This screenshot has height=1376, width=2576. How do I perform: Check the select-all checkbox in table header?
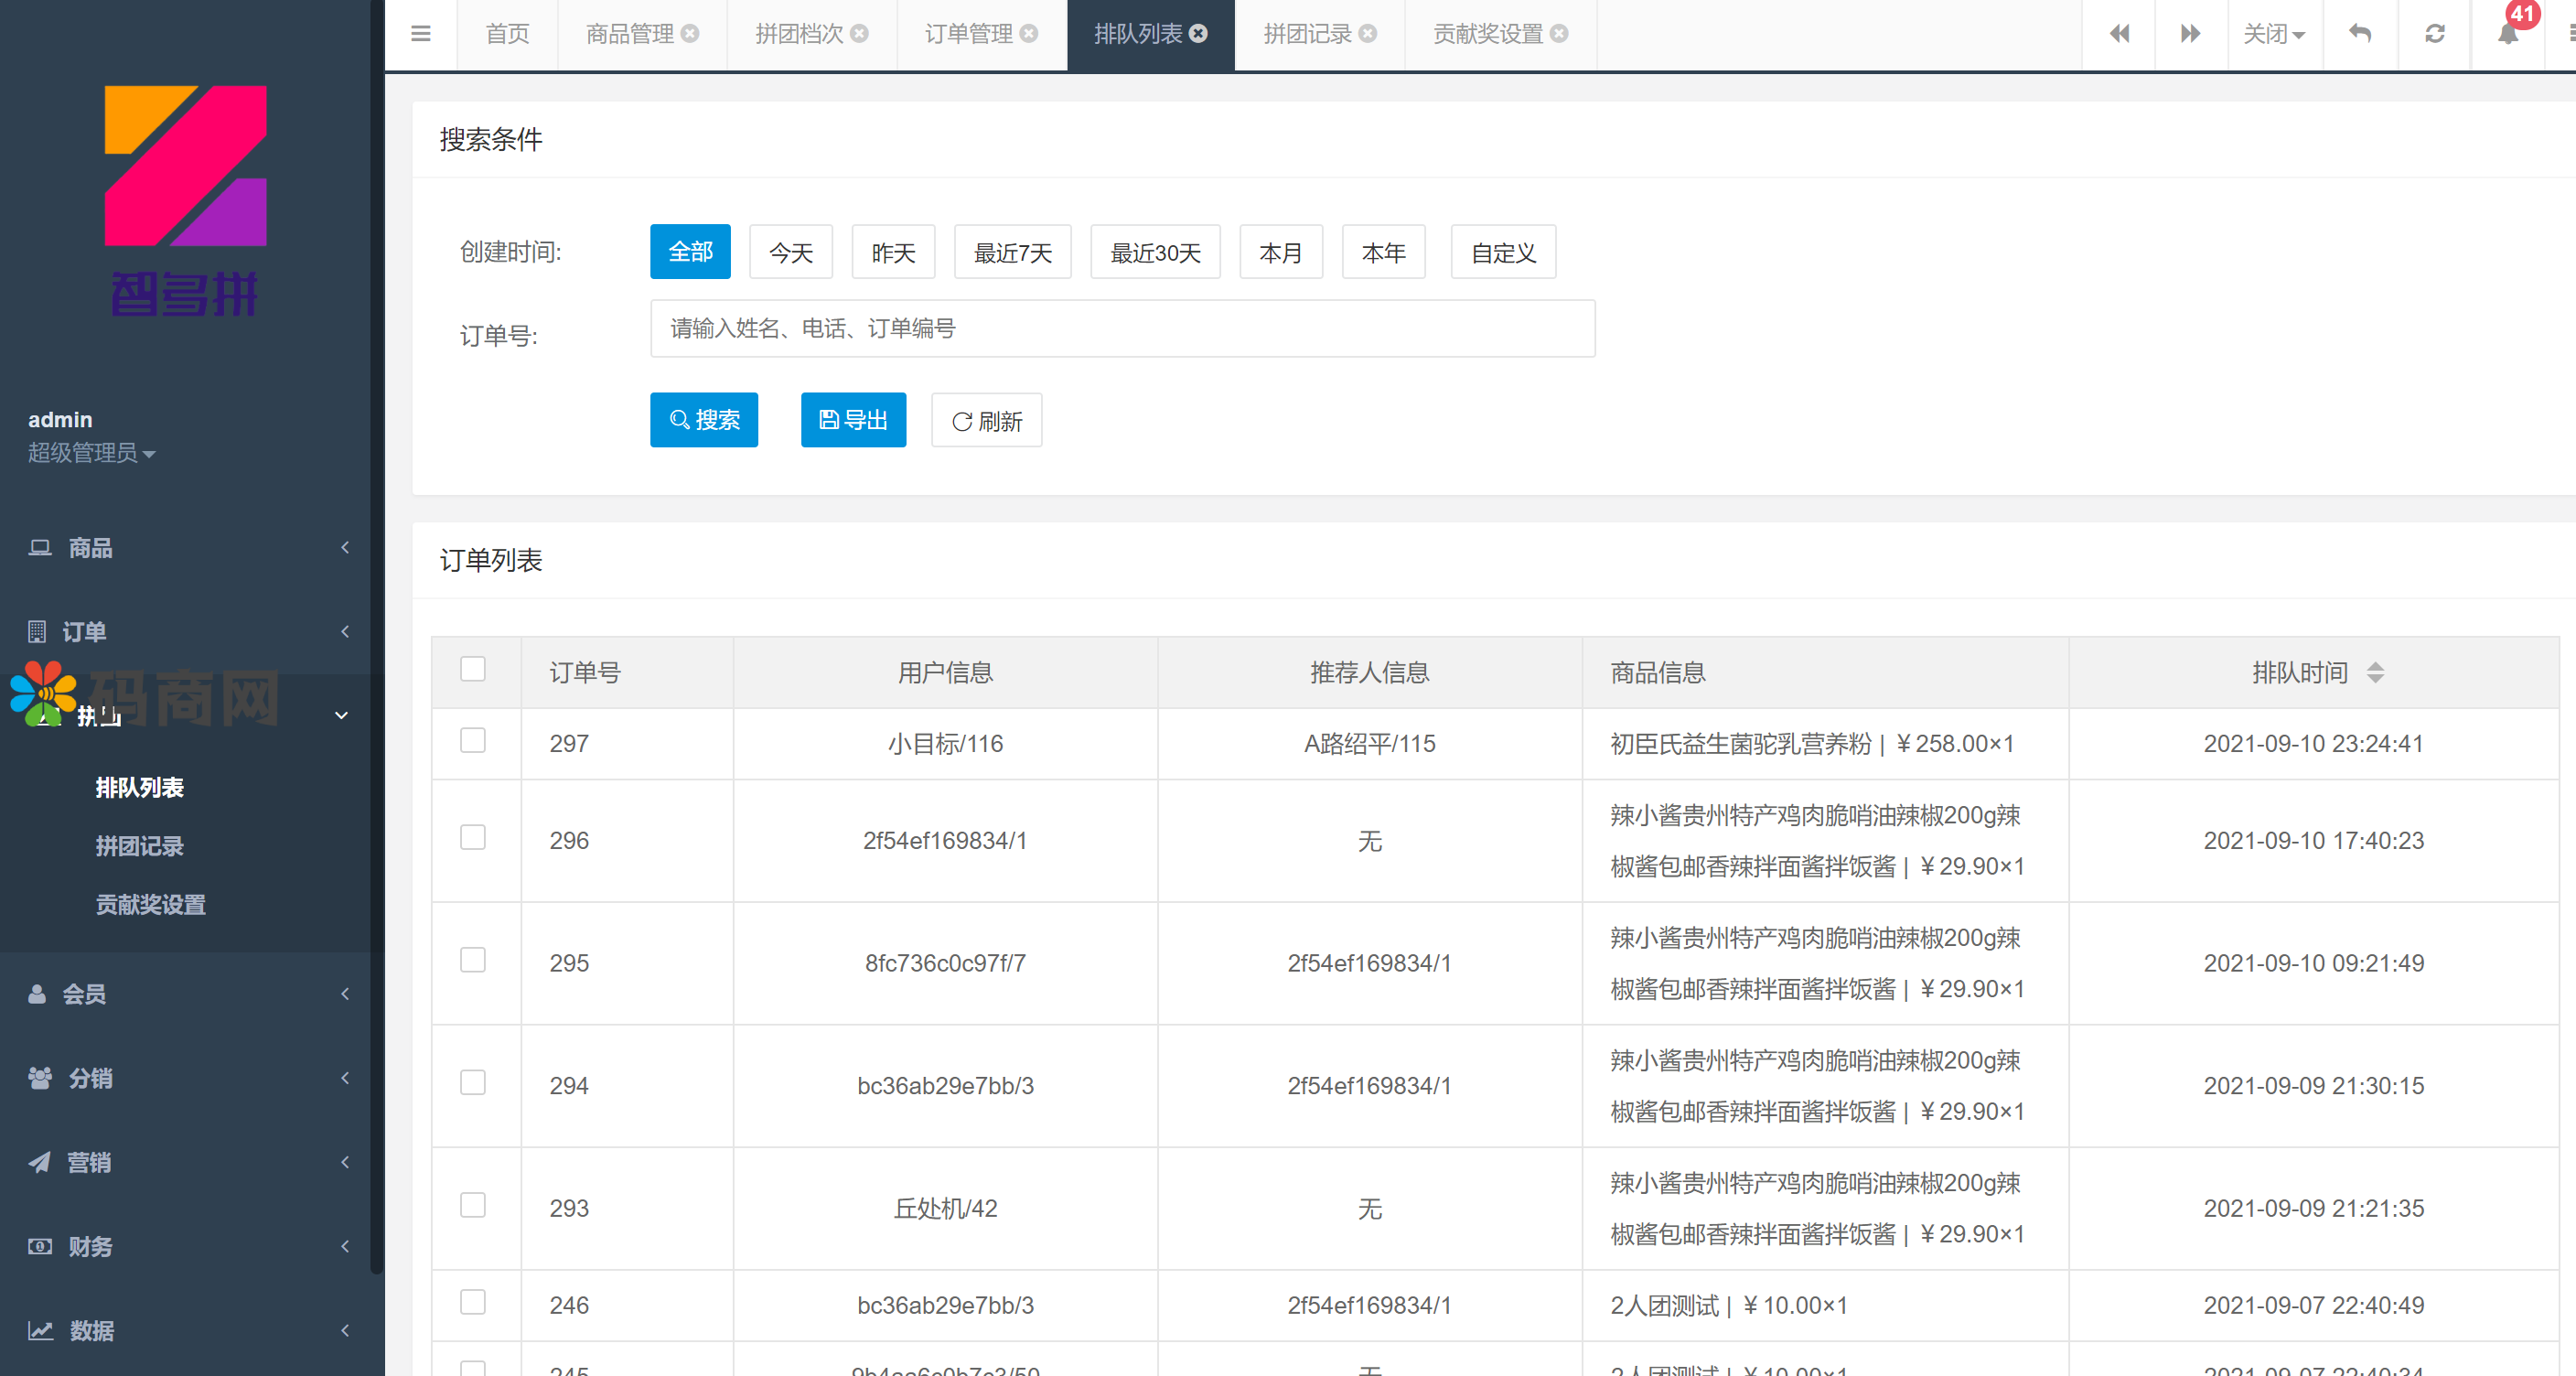click(473, 669)
